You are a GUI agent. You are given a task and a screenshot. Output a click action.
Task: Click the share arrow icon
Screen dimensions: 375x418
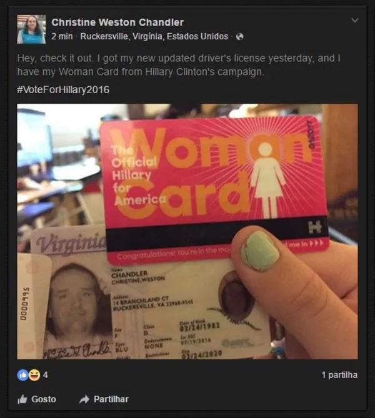click(84, 399)
